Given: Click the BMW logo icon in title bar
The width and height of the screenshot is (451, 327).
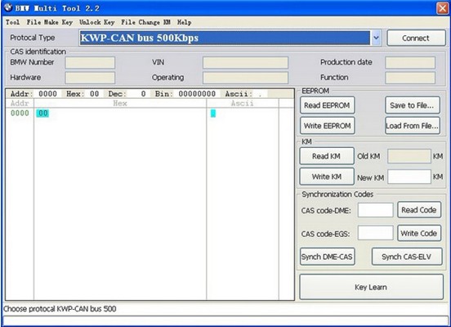Looking at the screenshot, I should click(x=8, y=7).
